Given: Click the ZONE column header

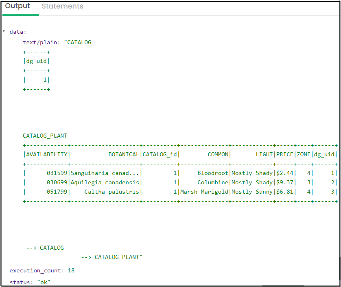Looking at the screenshot, I should pos(304,154).
